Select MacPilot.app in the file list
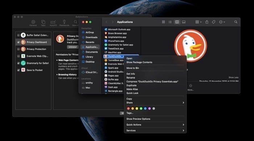254x141 pixels. click(x=121, y=52)
